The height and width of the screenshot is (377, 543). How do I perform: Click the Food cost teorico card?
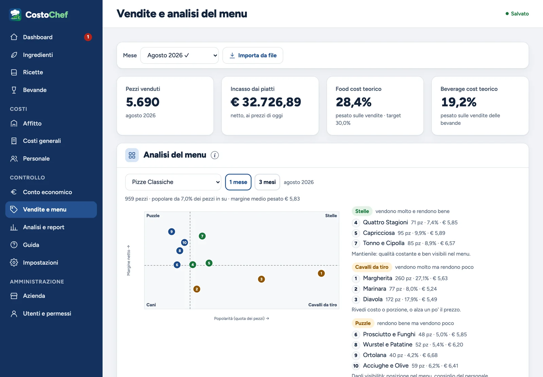[x=375, y=106]
